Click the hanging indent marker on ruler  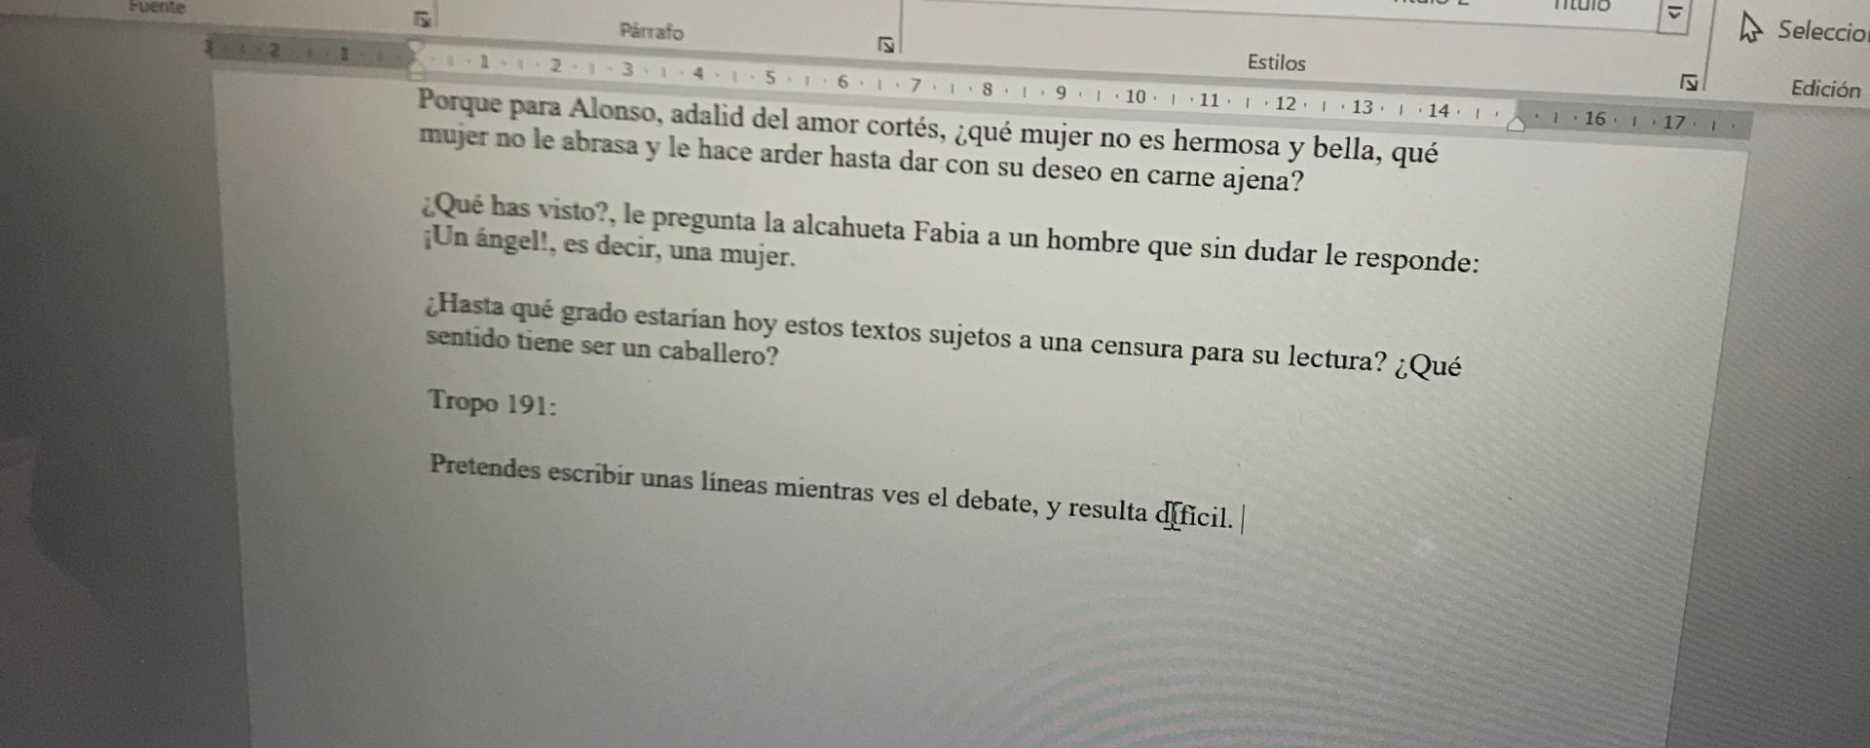(x=417, y=64)
